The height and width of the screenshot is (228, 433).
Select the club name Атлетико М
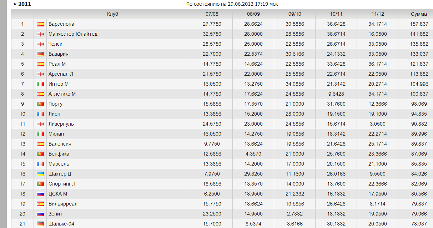point(62,94)
